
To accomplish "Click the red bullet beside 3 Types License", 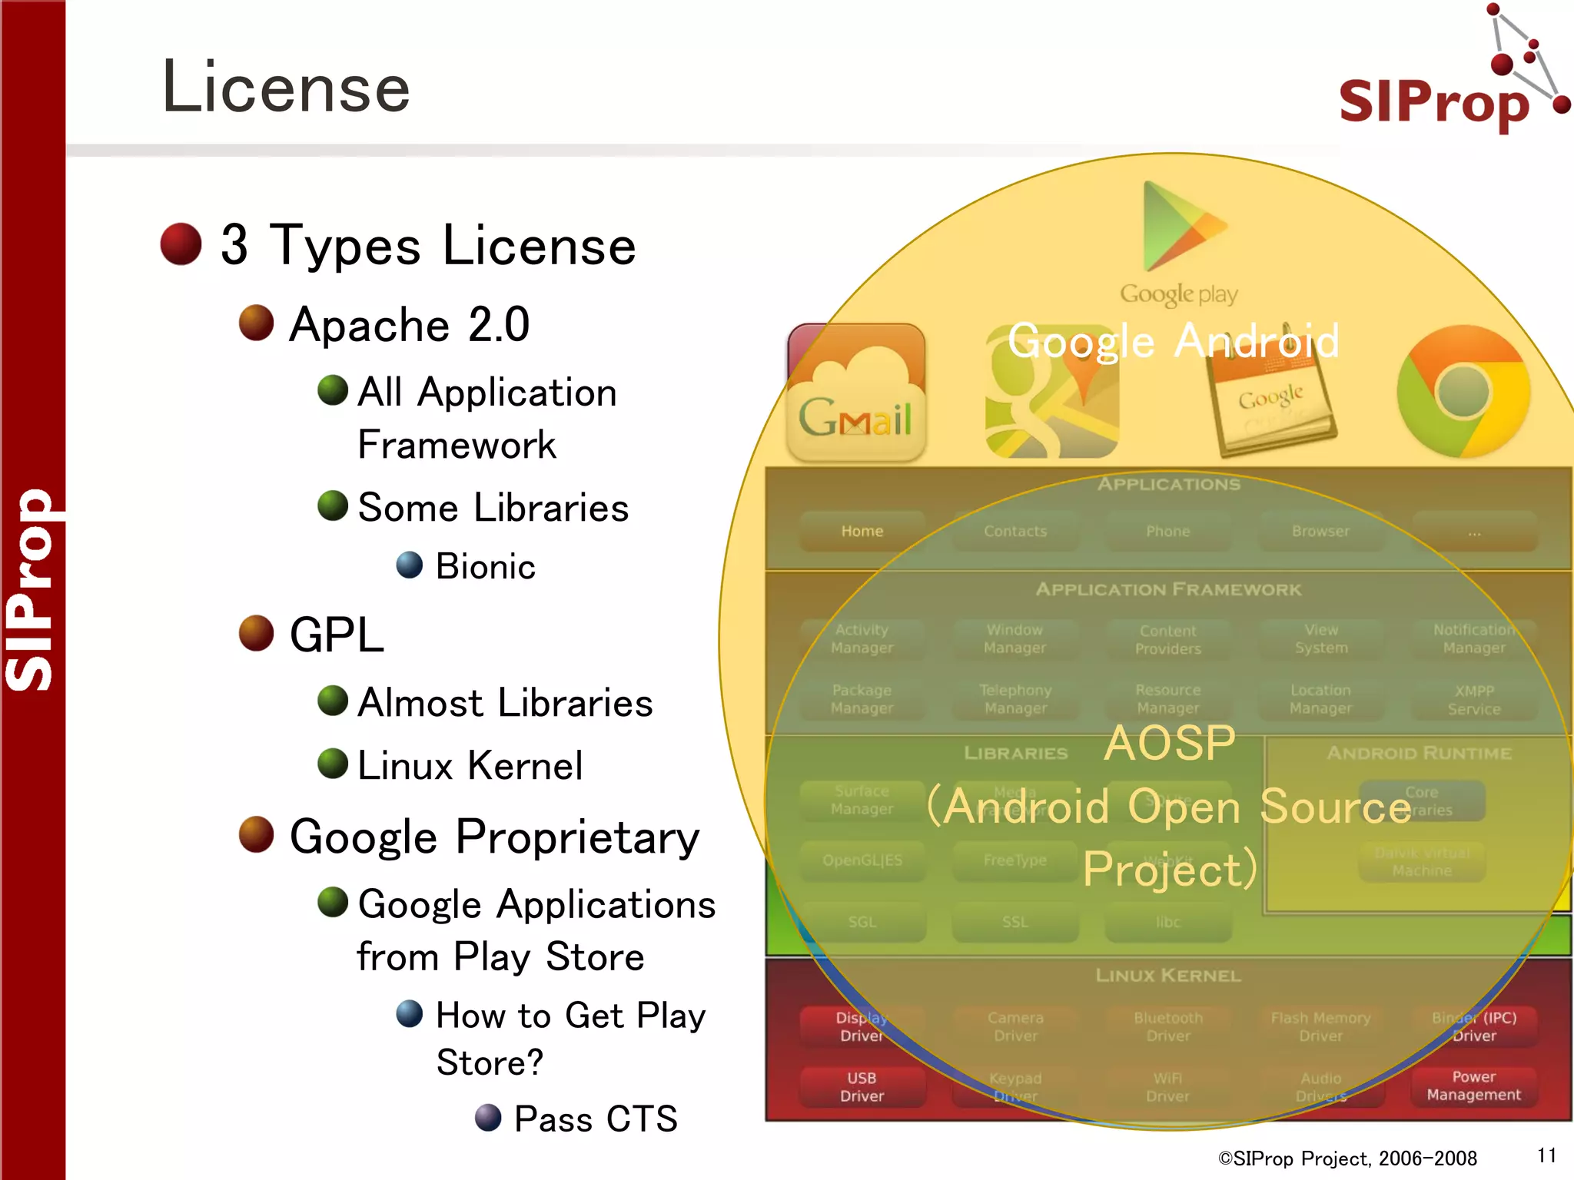I will click(181, 244).
